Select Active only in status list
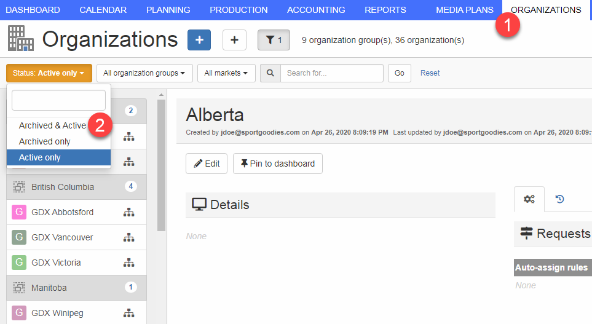 40,157
